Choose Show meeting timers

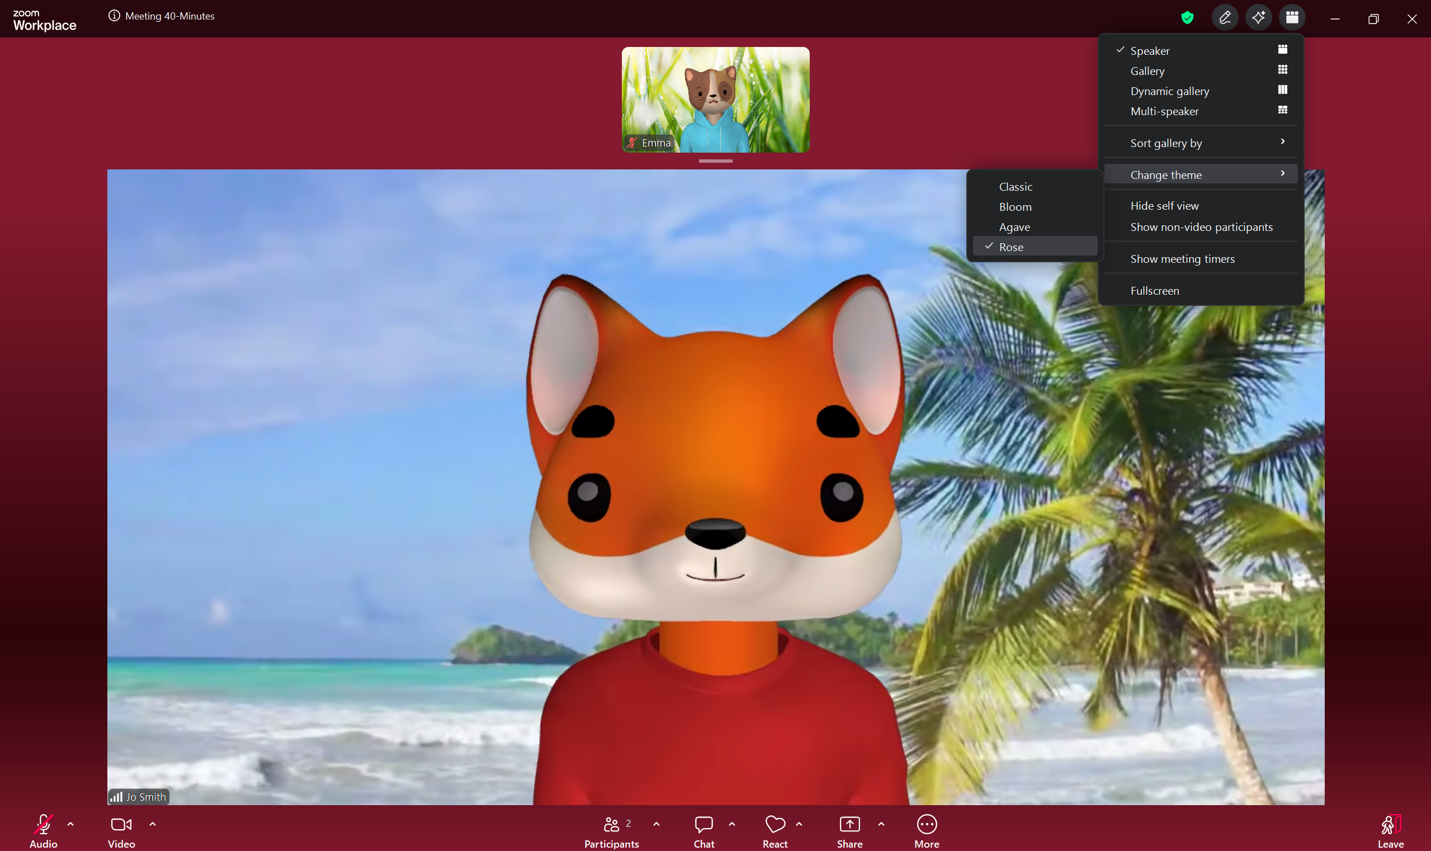click(x=1201, y=259)
